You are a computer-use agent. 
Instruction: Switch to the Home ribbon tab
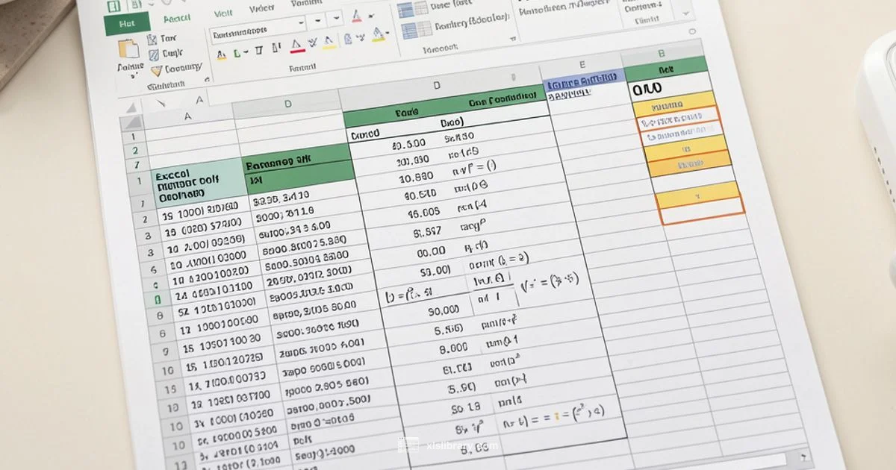[128, 23]
